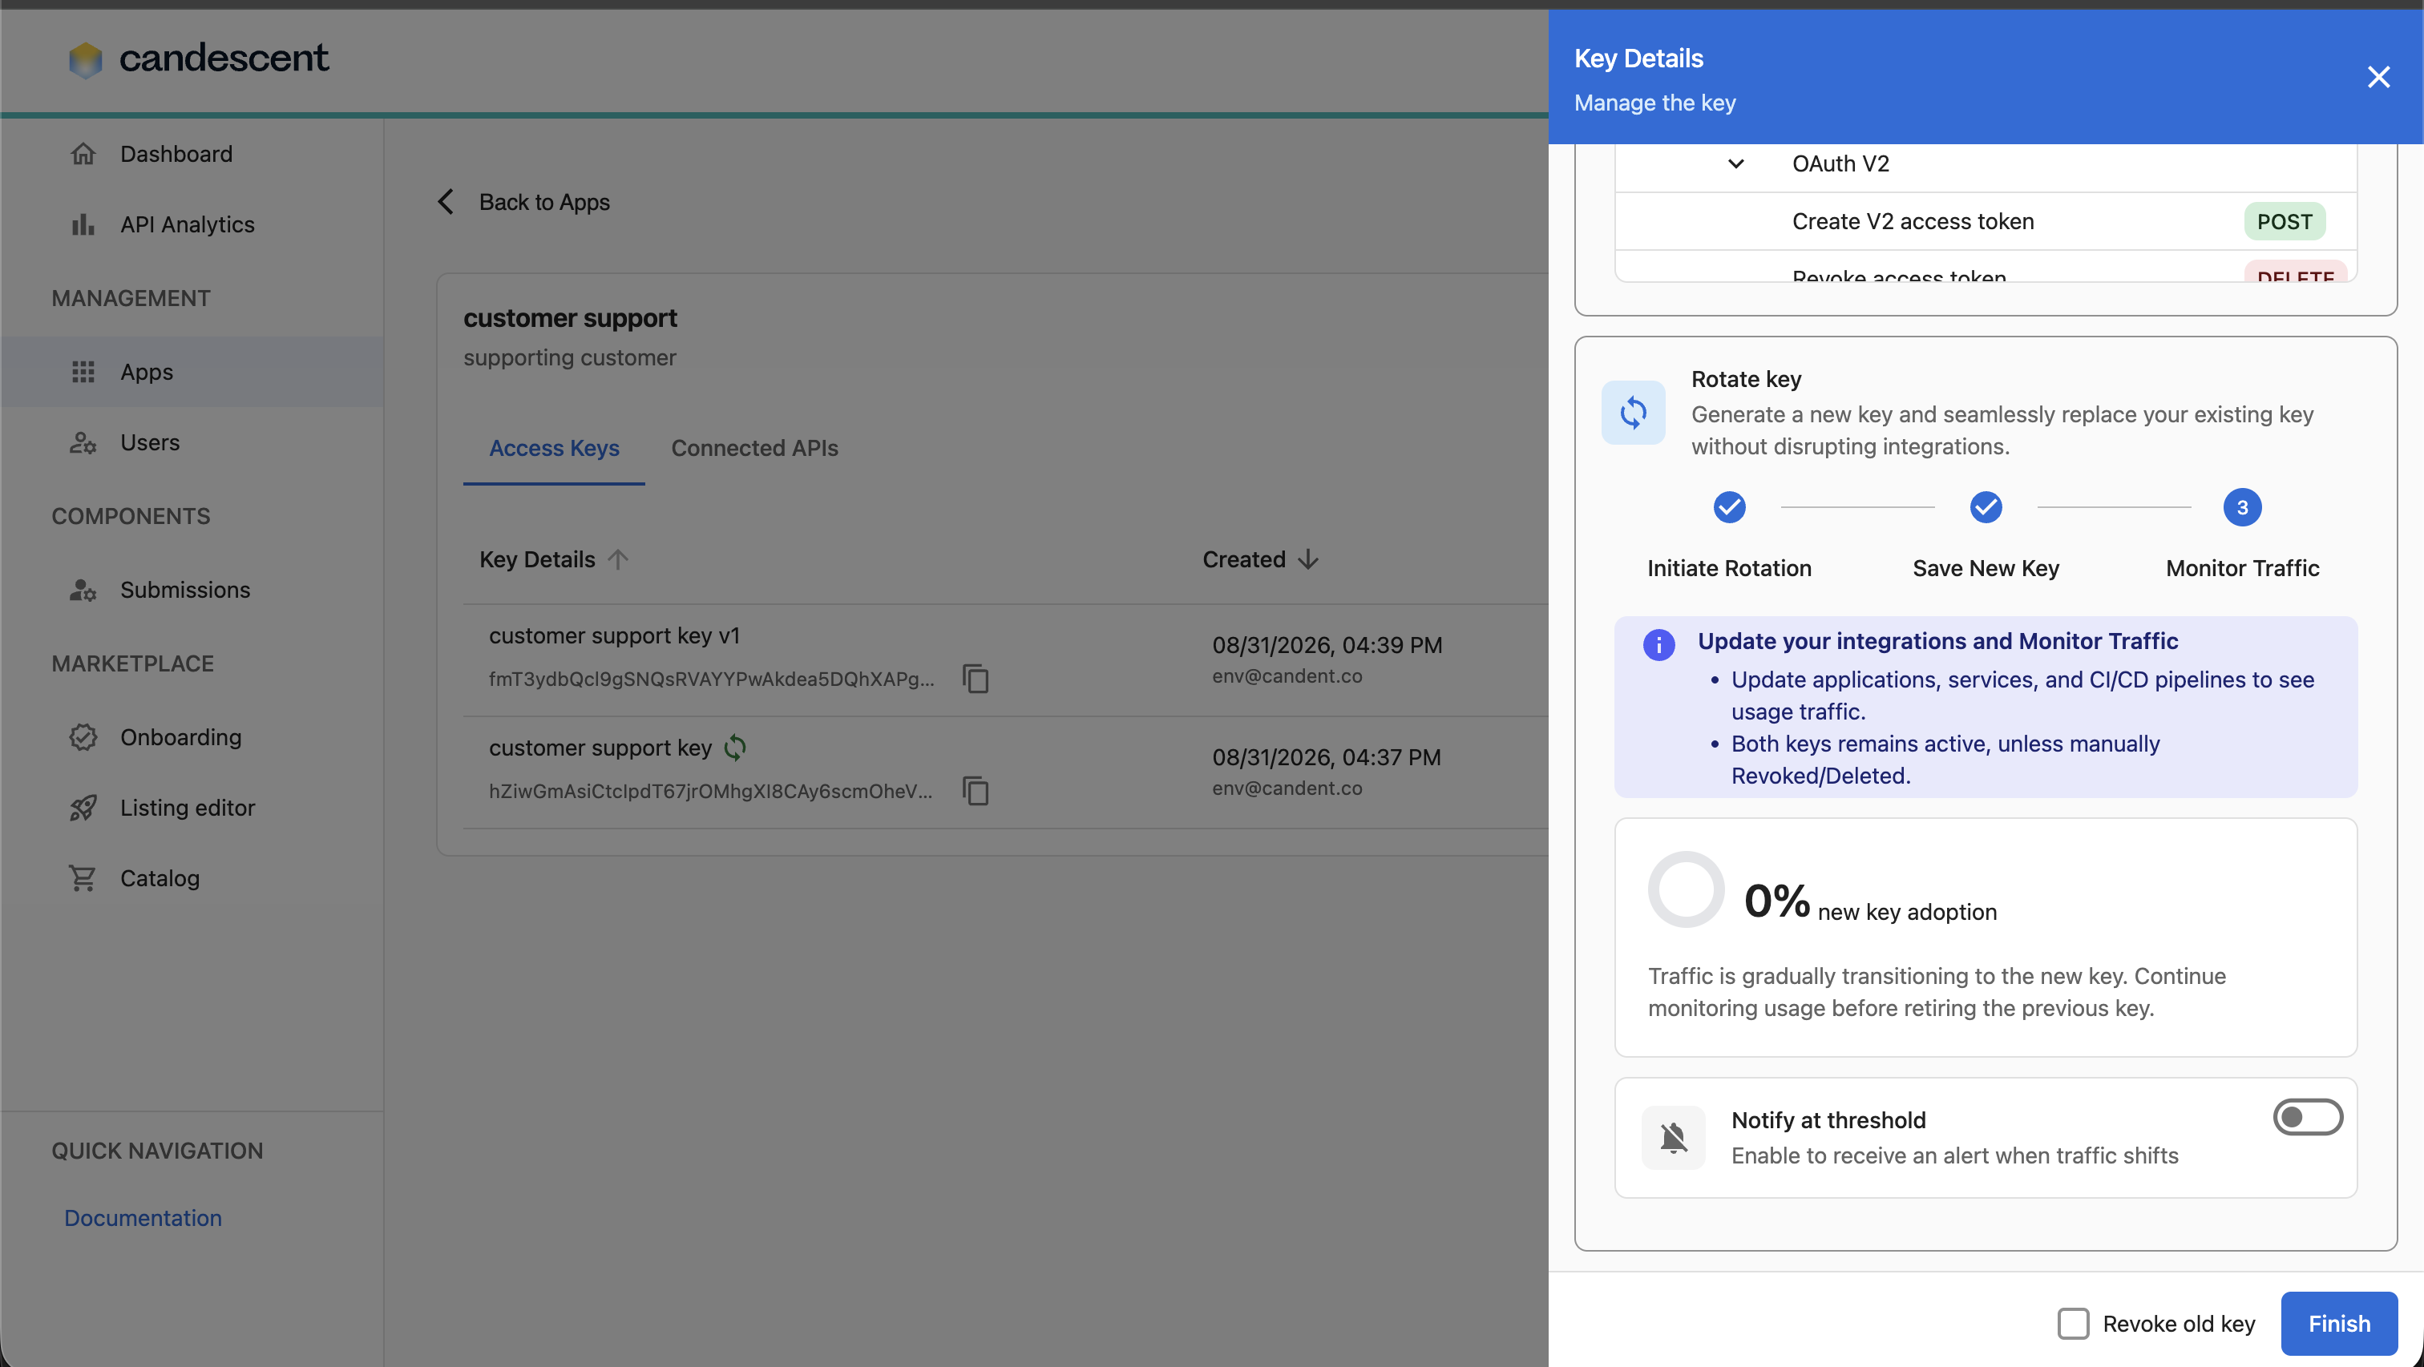Click the Created column header

click(x=1243, y=558)
